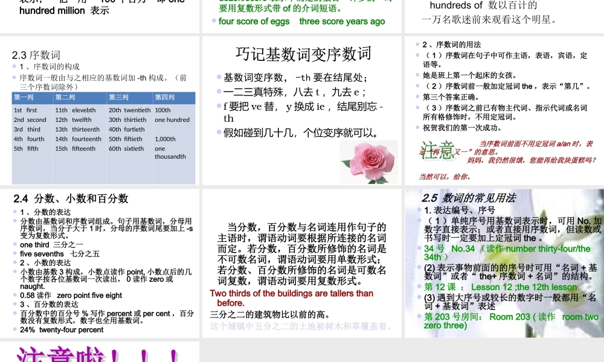Open the partially visible 注意啦 slide

(100, 352)
